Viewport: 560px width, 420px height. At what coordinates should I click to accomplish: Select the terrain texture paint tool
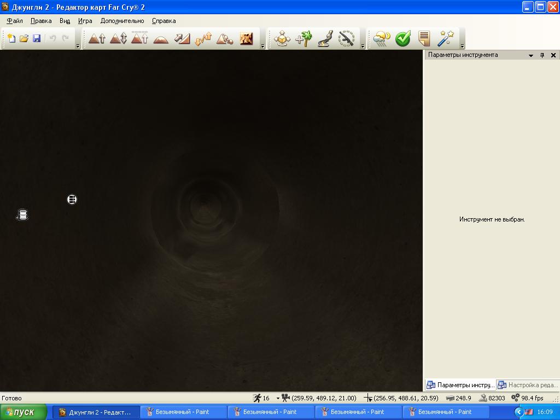tap(247, 38)
